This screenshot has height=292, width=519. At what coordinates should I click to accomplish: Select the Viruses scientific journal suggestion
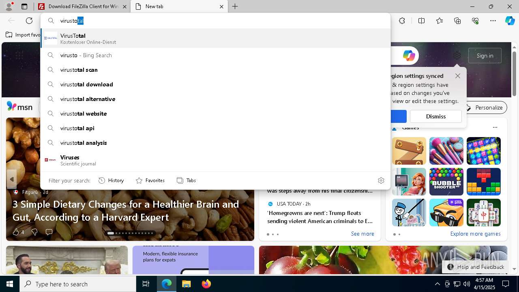pos(215,160)
